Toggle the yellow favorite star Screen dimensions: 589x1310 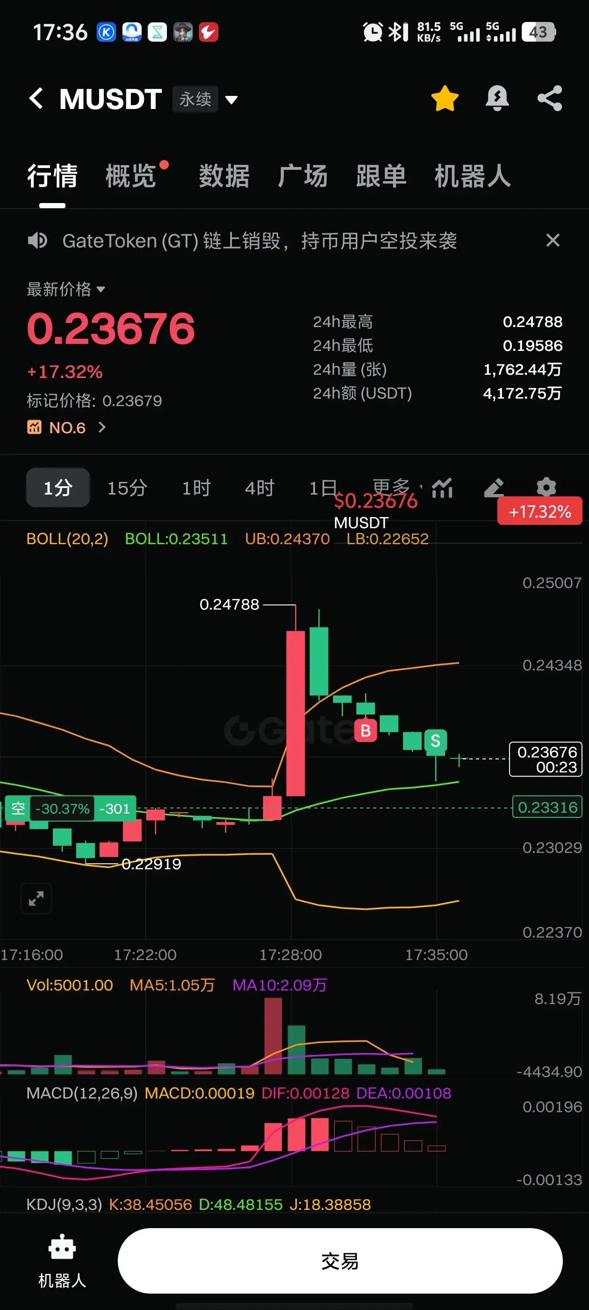[x=445, y=98]
